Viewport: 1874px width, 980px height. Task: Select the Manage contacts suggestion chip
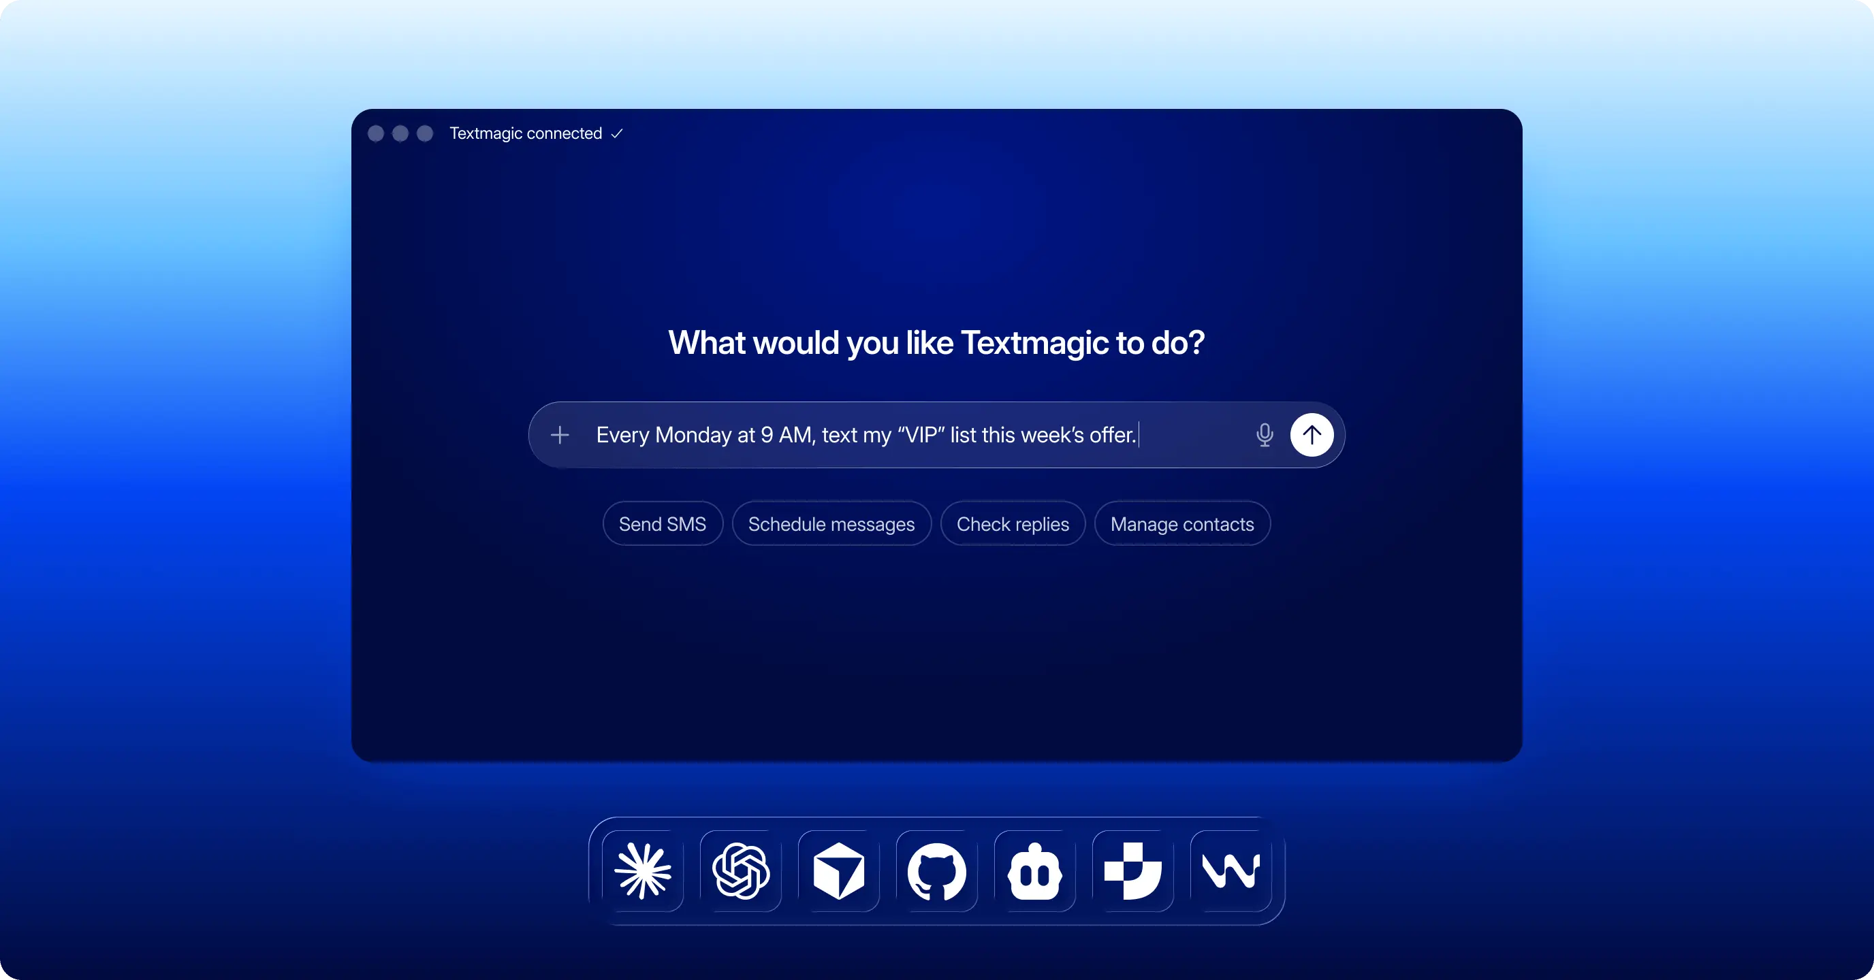click(1182, 523)
